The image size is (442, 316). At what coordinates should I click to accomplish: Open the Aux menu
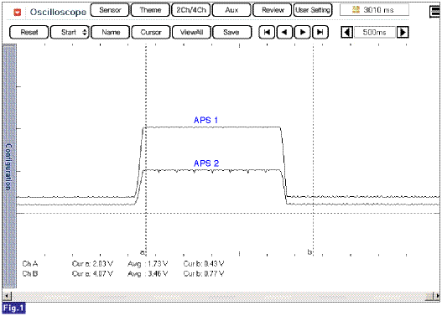[x=231, y=10]
